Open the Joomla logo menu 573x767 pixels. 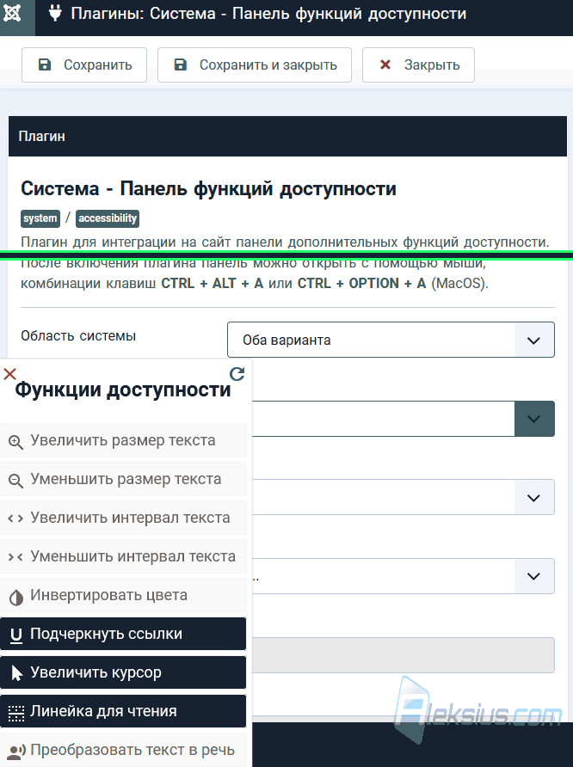[x=13, y=14]
